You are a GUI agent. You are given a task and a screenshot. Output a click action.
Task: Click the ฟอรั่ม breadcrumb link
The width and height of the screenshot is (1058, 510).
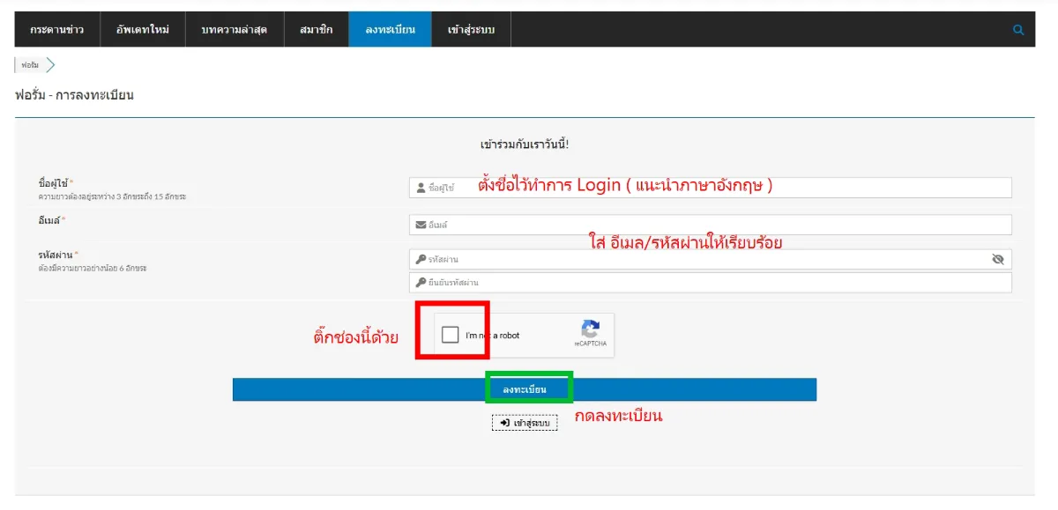(30, 65)
